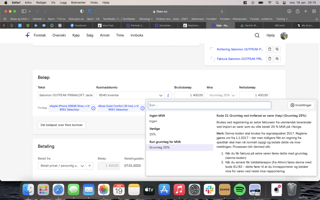Click the plus icon beside Betalt fra

point(89,166)
